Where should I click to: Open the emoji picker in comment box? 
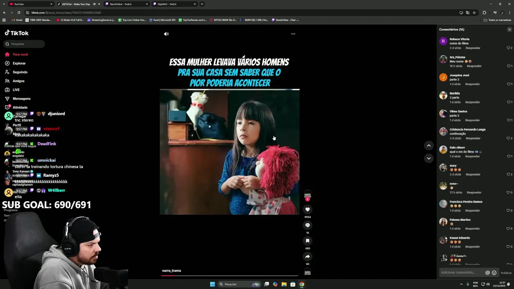pos(494,273)
